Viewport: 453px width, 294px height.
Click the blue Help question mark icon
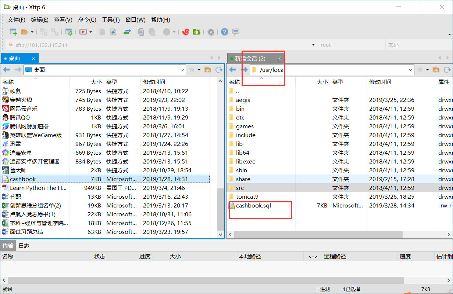click(x=224, y=32)
